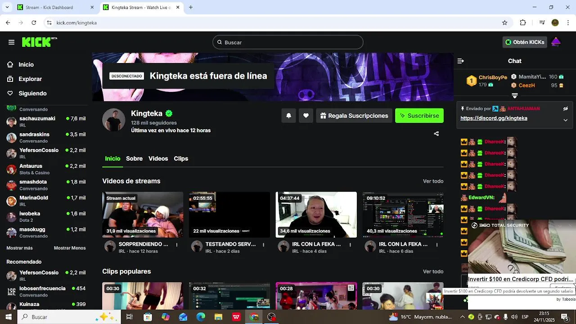Expand the gift leaderboard arrow
This screenshot has width=576, height=324.
[515, 96]
